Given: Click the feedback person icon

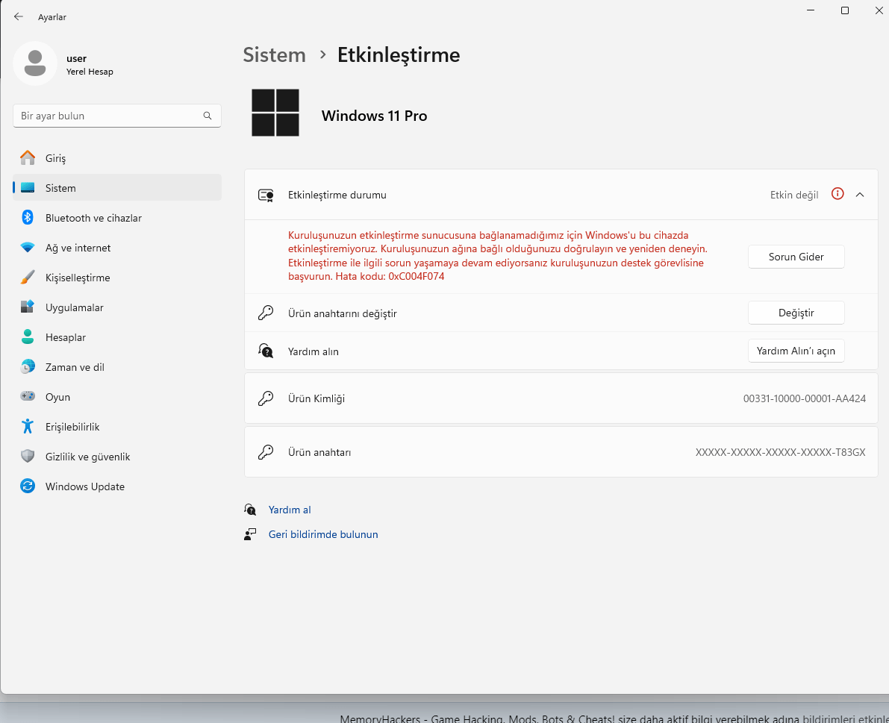Looking at the screenshot, I should tap(250, 534).
